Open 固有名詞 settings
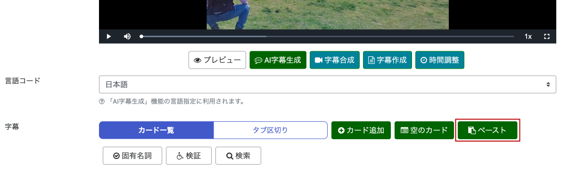Viewport: 561px width, 174px height. point(132,156)
